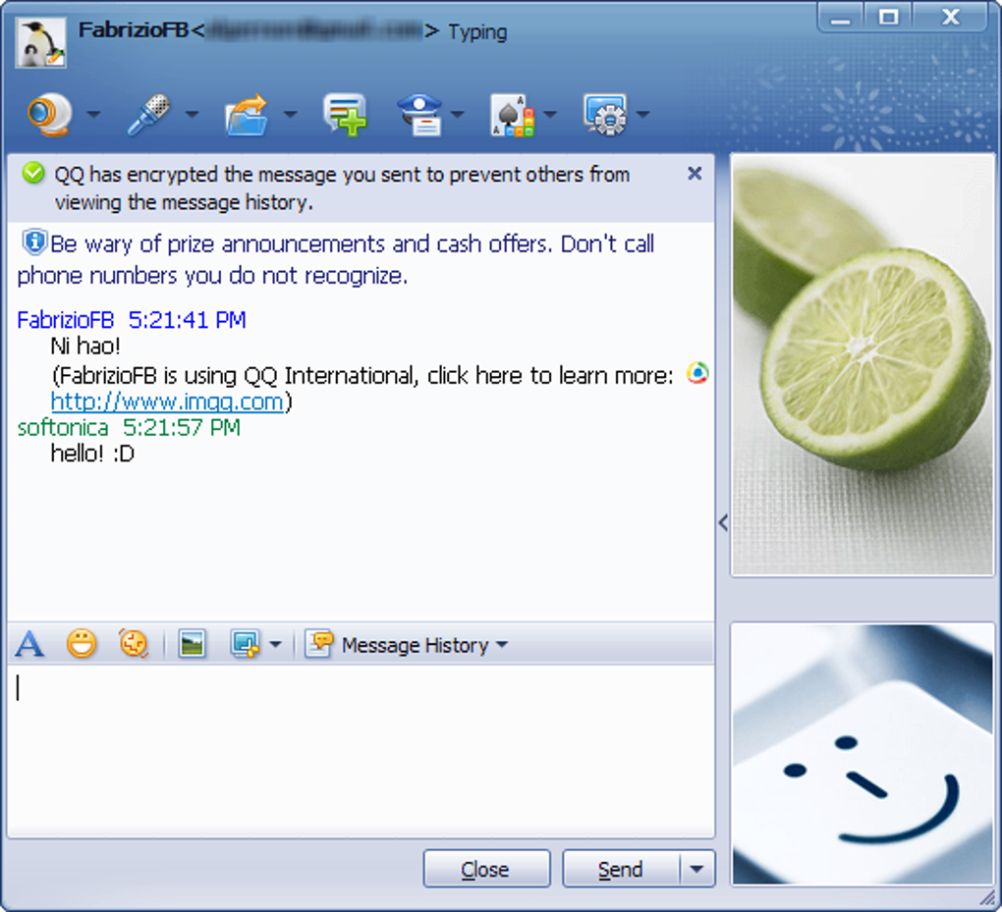Expand the screen capture options arrow

tap(275, 644)
